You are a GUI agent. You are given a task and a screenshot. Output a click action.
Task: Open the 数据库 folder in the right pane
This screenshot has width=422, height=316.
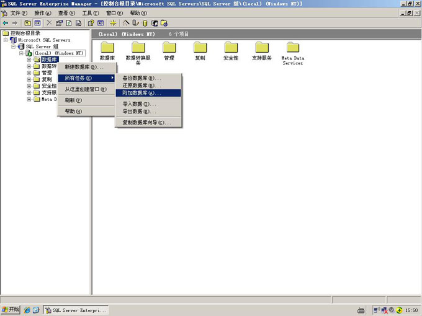(x=107, y=51)
